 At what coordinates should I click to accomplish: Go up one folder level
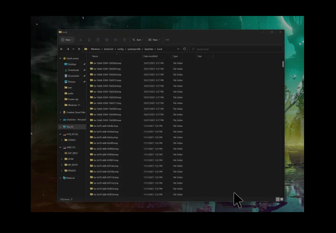pyautogui.click(x=79, y=49)
